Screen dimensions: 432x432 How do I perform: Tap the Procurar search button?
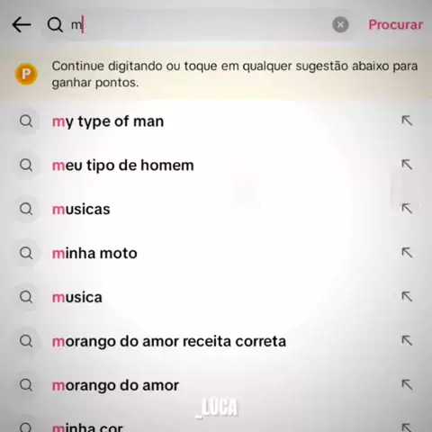[x=396, y=24]
